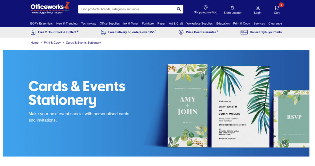The width and height of the screenshot is (315, 166).
Task: Click the RSVP card image
Action: 291,119
